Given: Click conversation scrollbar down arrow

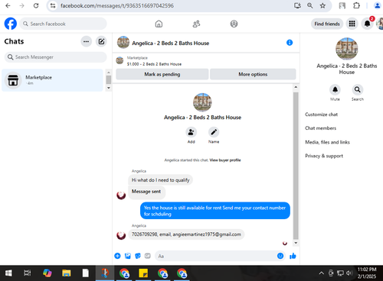Looking at the screenshot, I should (296, 243).
